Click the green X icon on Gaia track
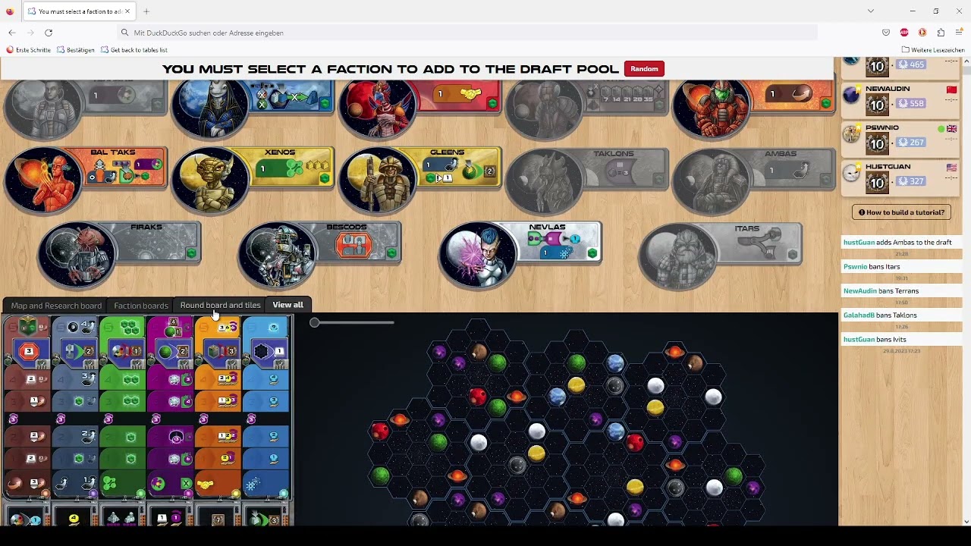The image size is (971, 546). tap(186, 484)
